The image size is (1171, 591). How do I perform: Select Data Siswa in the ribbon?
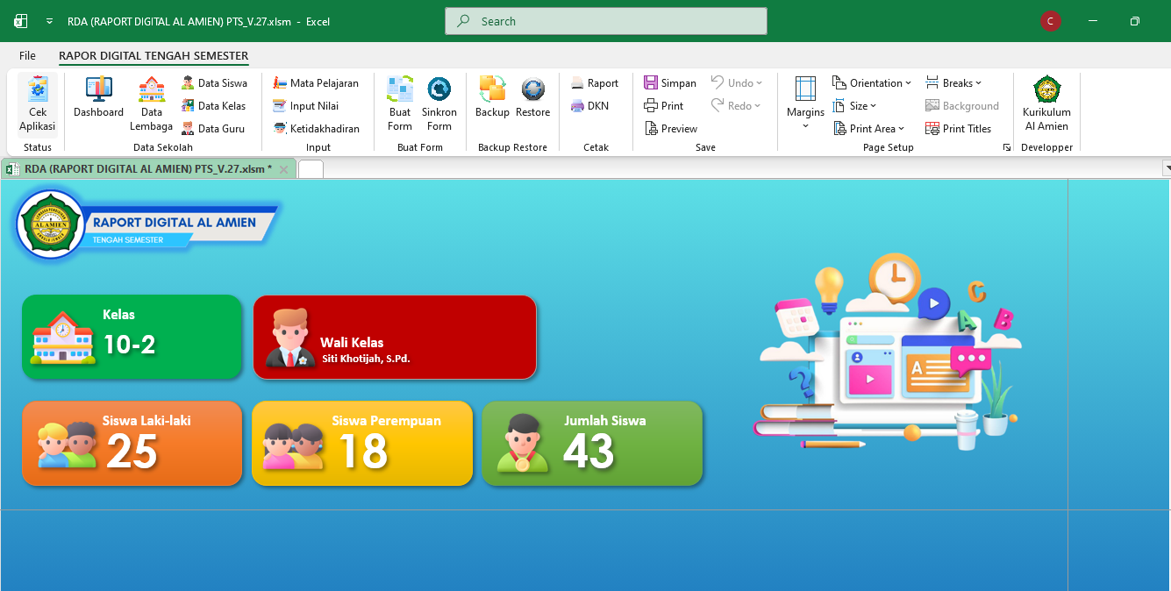(x=215, y=83)
